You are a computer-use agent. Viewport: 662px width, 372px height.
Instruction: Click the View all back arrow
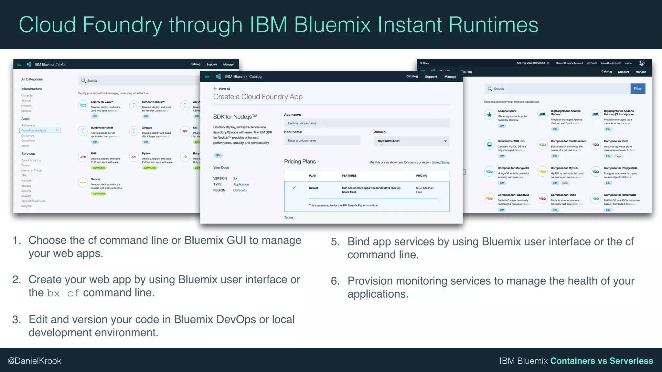pos(215,89)
